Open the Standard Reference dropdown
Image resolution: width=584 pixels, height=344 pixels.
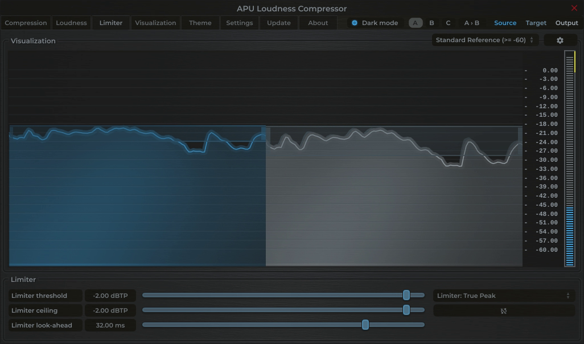coord(483,40)
